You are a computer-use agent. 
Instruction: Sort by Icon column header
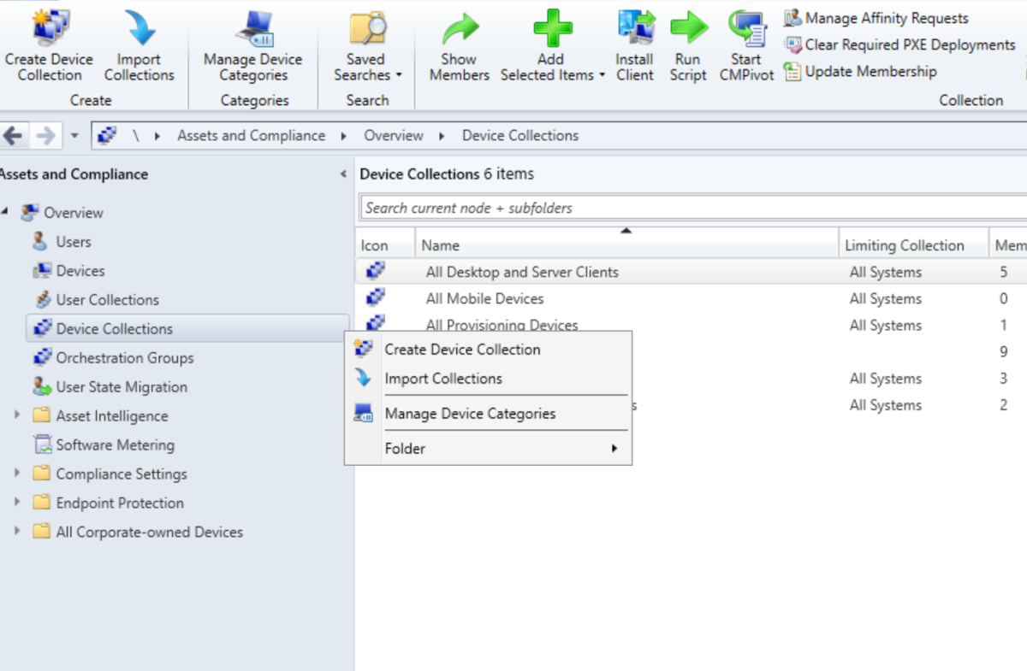385,245
